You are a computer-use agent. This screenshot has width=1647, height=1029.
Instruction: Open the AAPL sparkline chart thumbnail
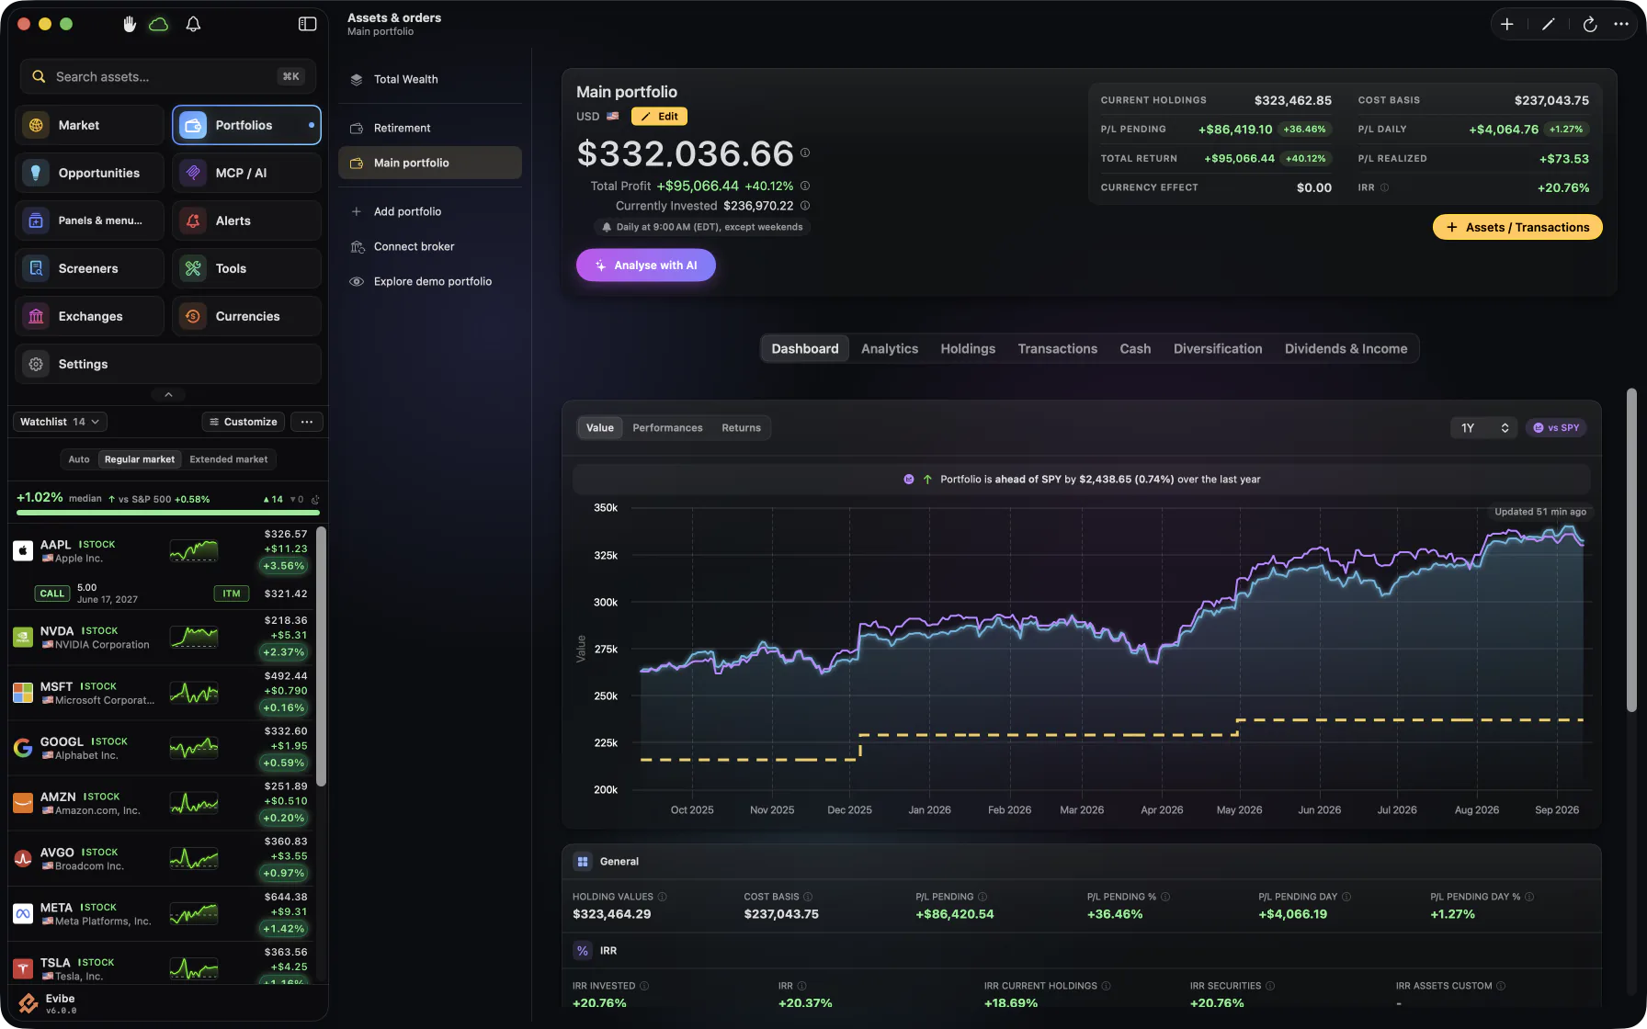tap(194, 550)
